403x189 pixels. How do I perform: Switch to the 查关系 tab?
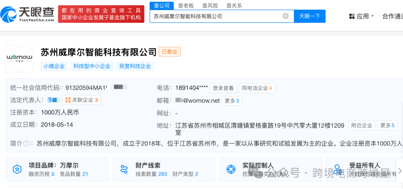(x=234, y=5)
